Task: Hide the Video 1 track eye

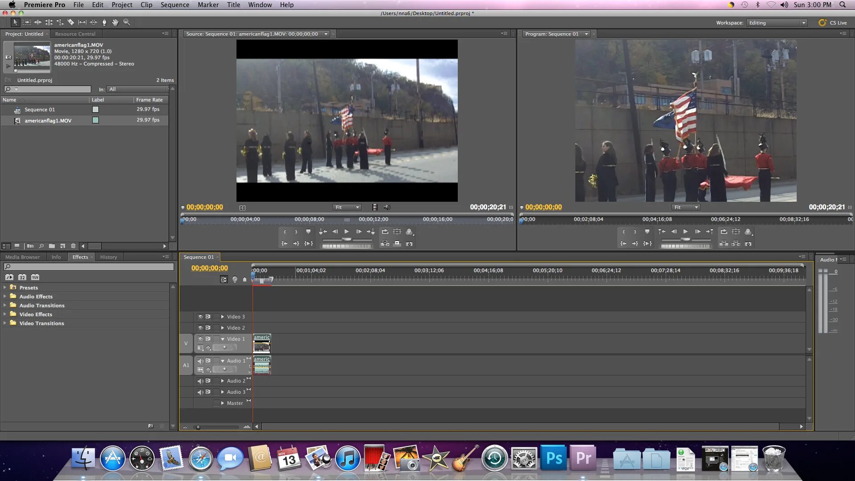Action: click(200, 339)
